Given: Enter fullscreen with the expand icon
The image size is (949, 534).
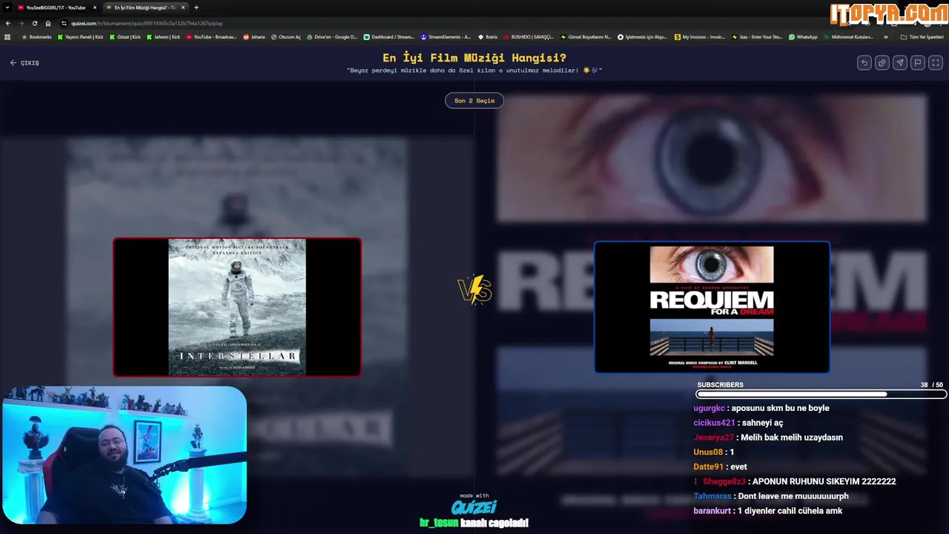Looking at the screenshot, I should point(936,63).
